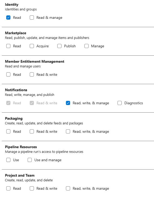
Task: Enable Pipeline Resources Use scope
Action: click(x=8, y=160)
